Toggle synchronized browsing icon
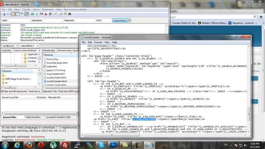The height and width of the screenshot is (149, 265). [x=65, y=14]
